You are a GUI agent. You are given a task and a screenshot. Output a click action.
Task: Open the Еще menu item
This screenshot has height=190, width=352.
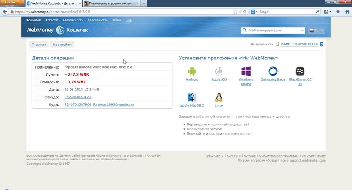point(129,20)
